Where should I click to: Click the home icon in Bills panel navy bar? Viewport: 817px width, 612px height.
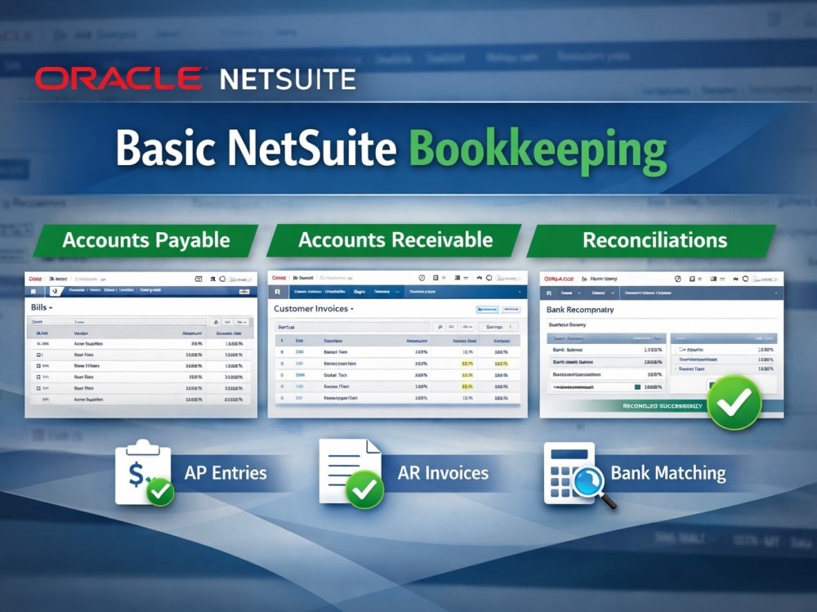[33, 291]
